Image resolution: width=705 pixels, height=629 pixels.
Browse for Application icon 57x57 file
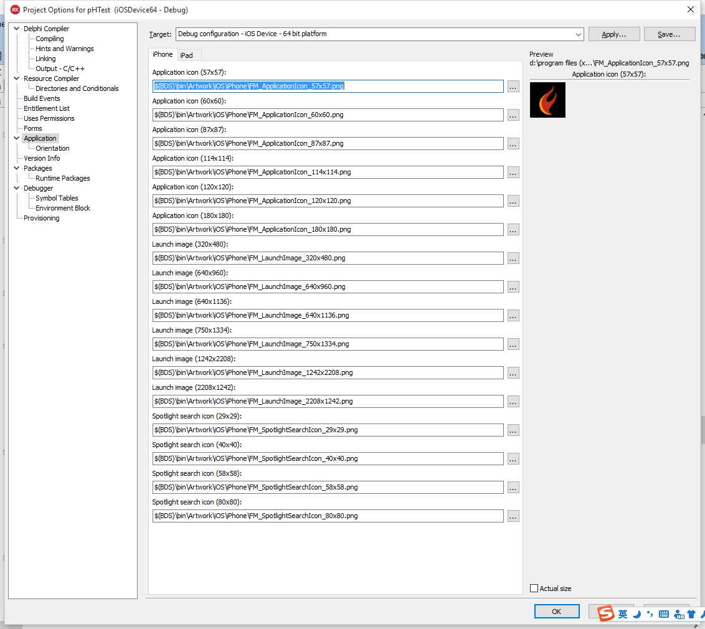[x=513, y=87]
